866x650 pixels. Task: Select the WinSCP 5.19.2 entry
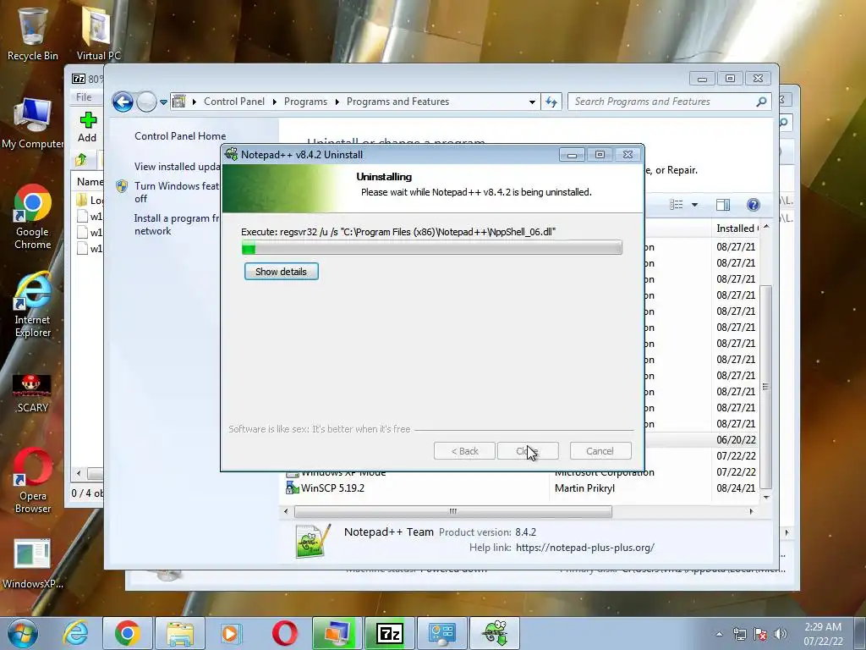(332, 488)
